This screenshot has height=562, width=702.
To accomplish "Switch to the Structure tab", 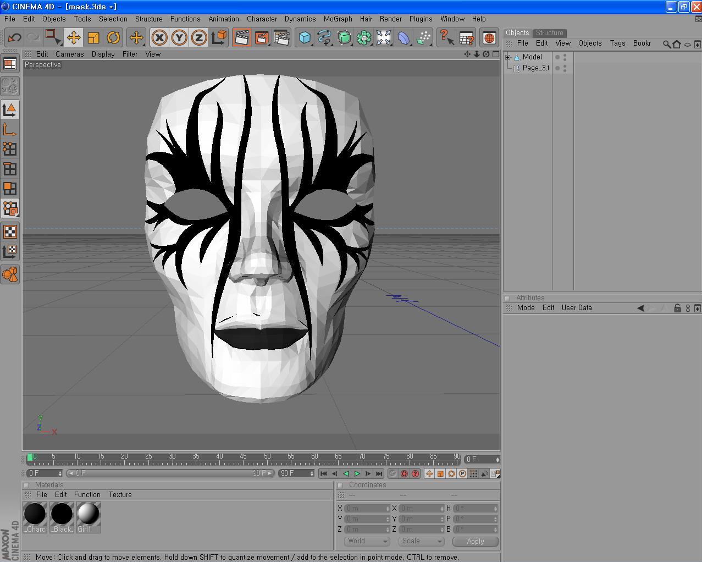I will tap(549, 33).
